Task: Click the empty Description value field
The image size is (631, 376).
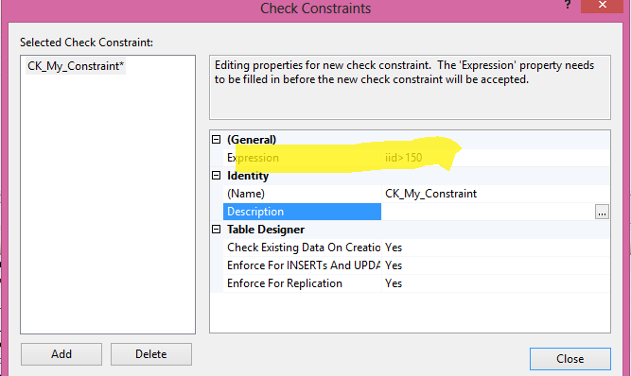Action: click(488, 212)
